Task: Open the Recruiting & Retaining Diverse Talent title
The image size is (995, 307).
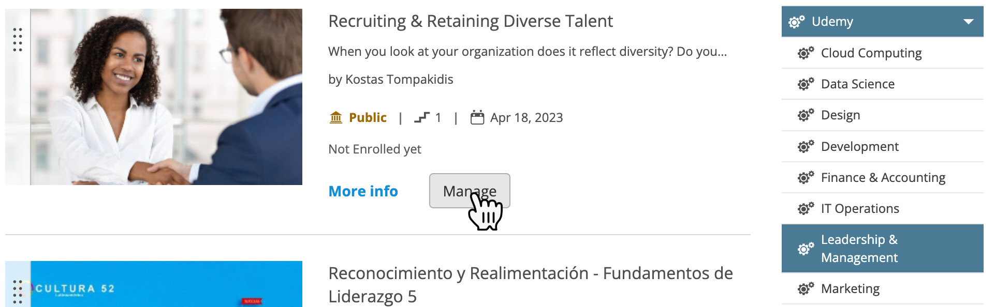Action: (x=470, y=21)
